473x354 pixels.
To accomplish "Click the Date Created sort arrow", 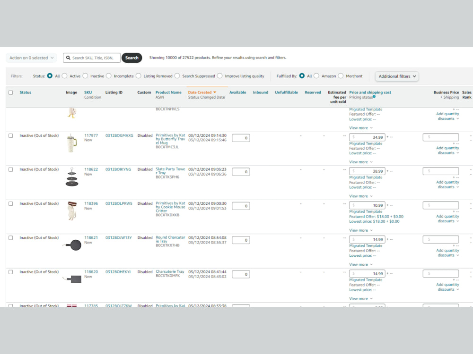I will (215, 93).
